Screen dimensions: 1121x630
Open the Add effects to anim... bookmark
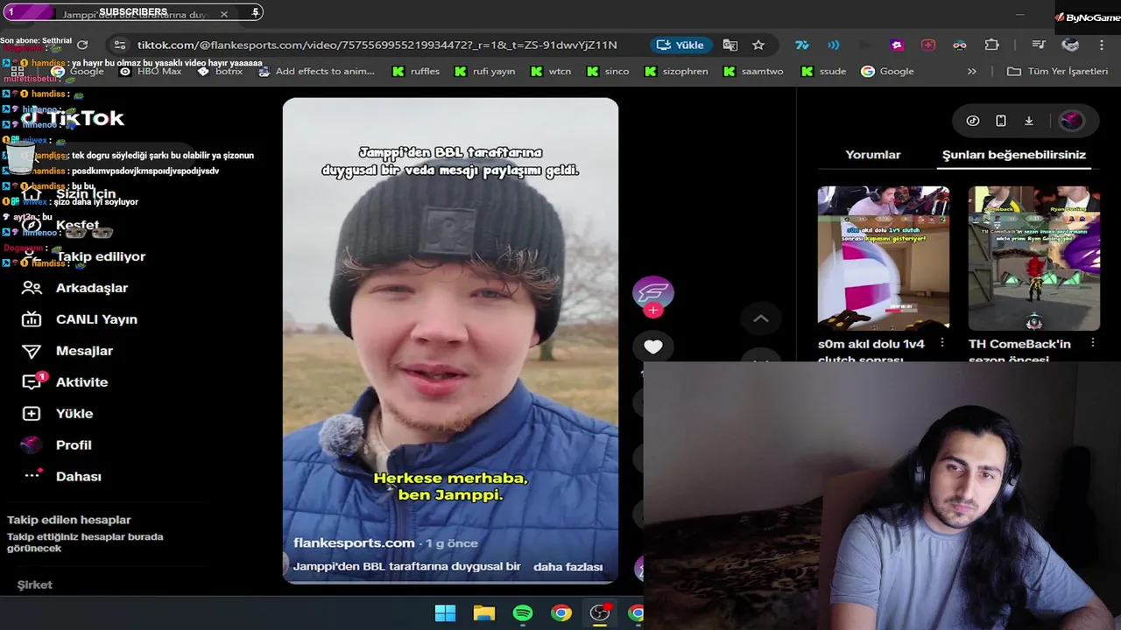point(316,72)
